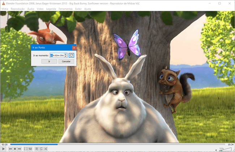Decrease time with spinner down arrow
This screenshot has height=152, width=235.
(x=66, y=56)
